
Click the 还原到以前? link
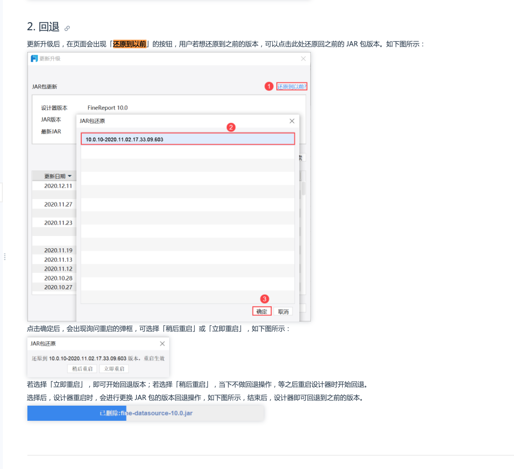[292, 87]
